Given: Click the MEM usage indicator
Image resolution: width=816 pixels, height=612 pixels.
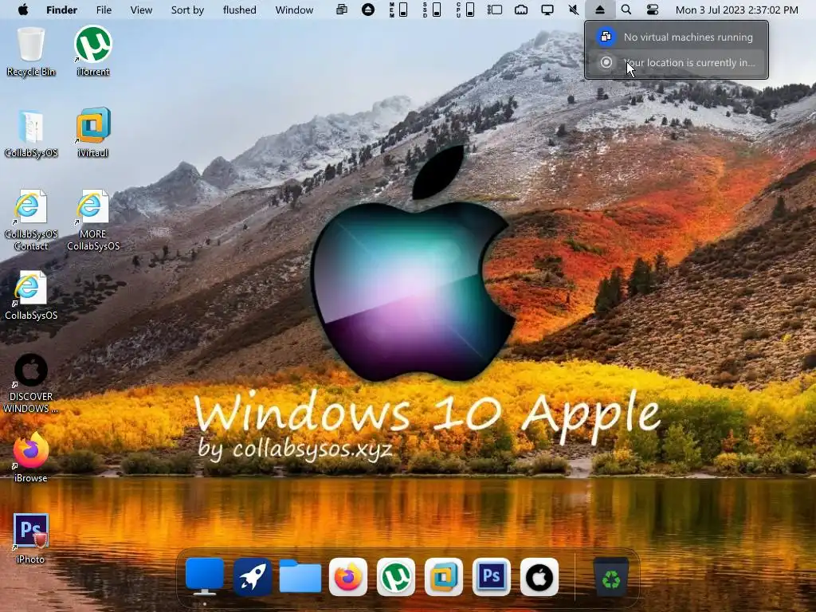Looking at the screenshot, I should click(x=398, y=10).
